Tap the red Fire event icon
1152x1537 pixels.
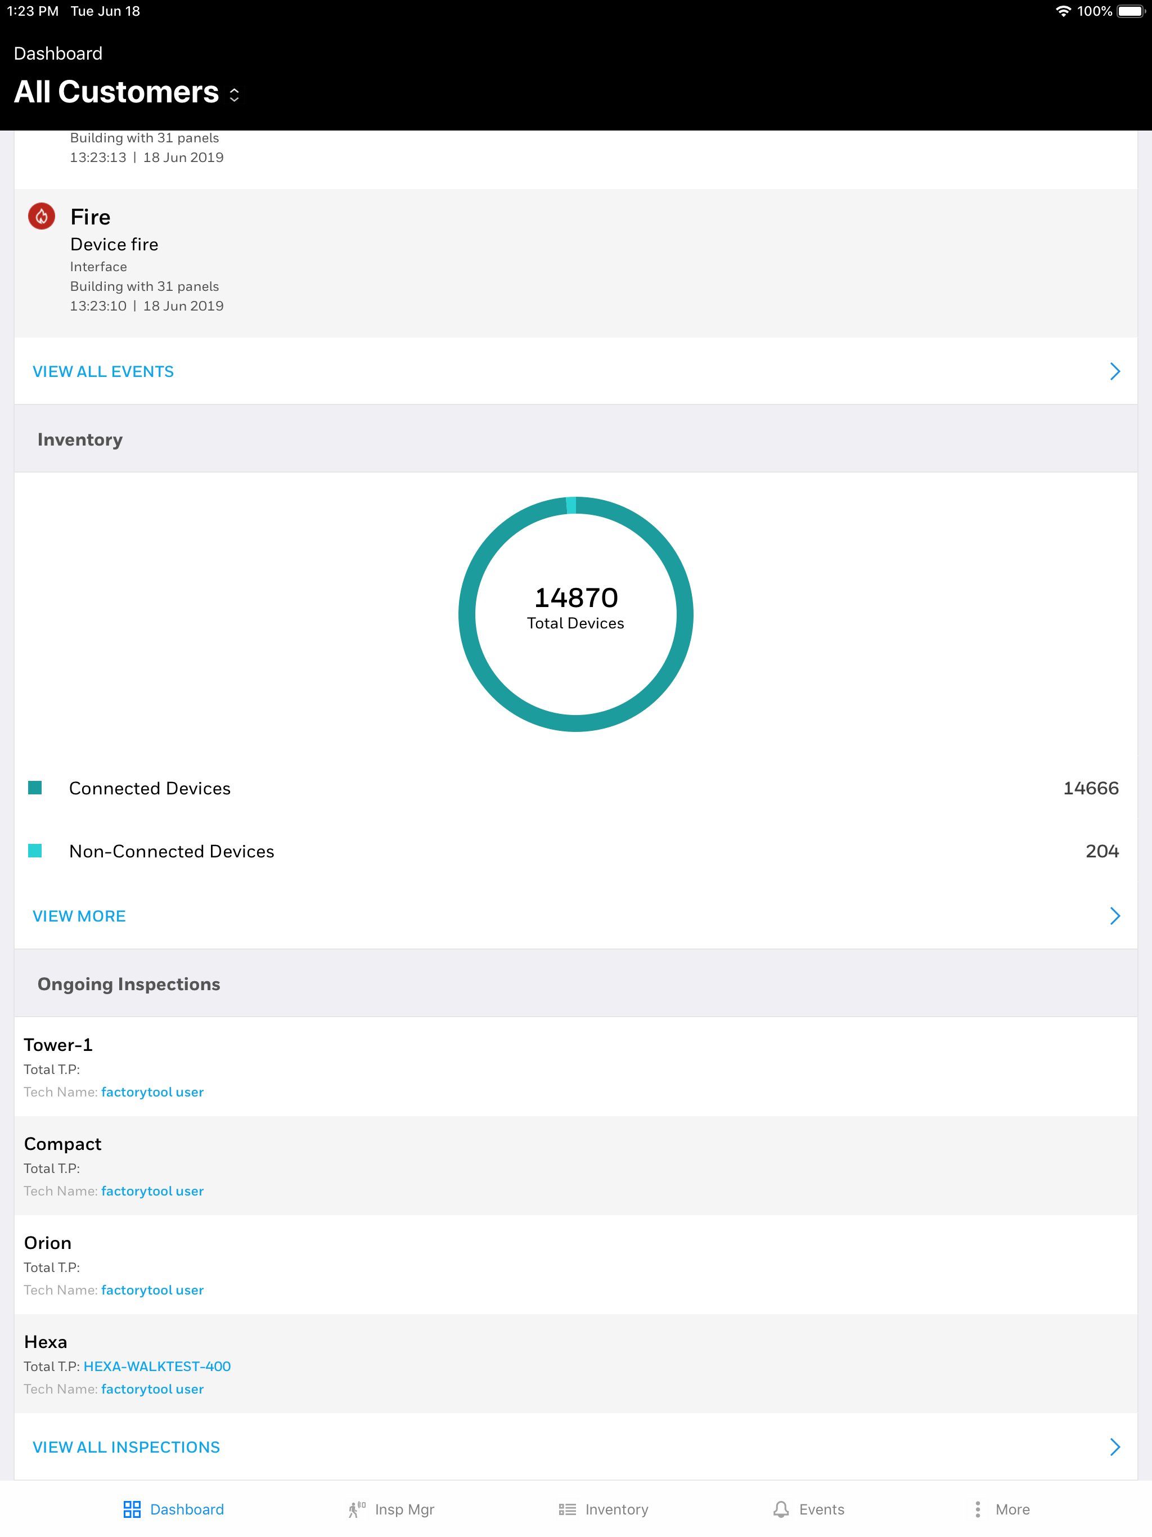click(42, 216)
